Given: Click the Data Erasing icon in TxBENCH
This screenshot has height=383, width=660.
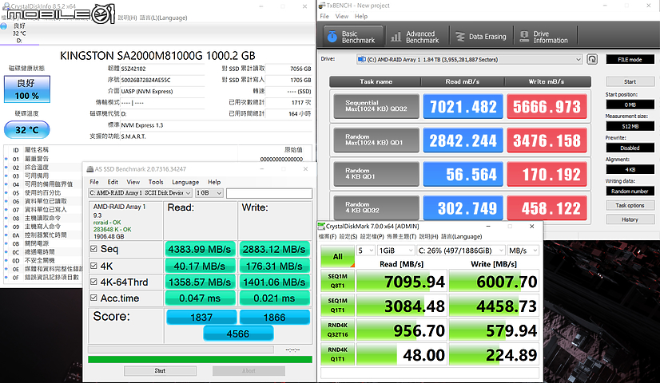Looking at the screenshot, I should 460,37.
